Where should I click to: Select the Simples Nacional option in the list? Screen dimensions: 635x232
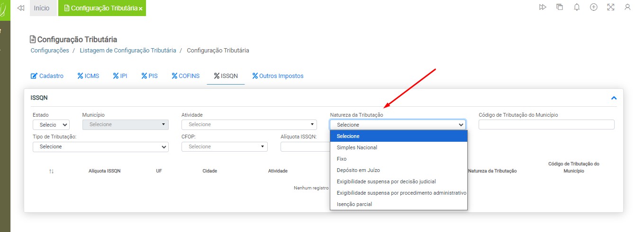click(357, 147)
